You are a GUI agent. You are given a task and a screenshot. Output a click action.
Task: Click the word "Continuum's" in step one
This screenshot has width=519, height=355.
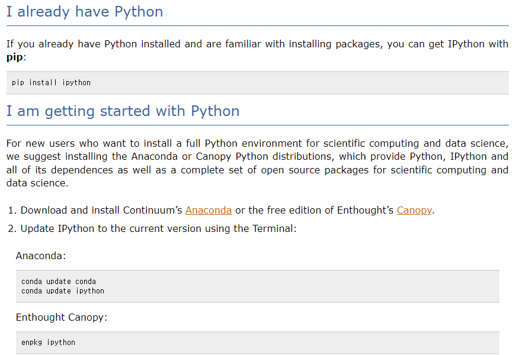click(x=153, y=210)
